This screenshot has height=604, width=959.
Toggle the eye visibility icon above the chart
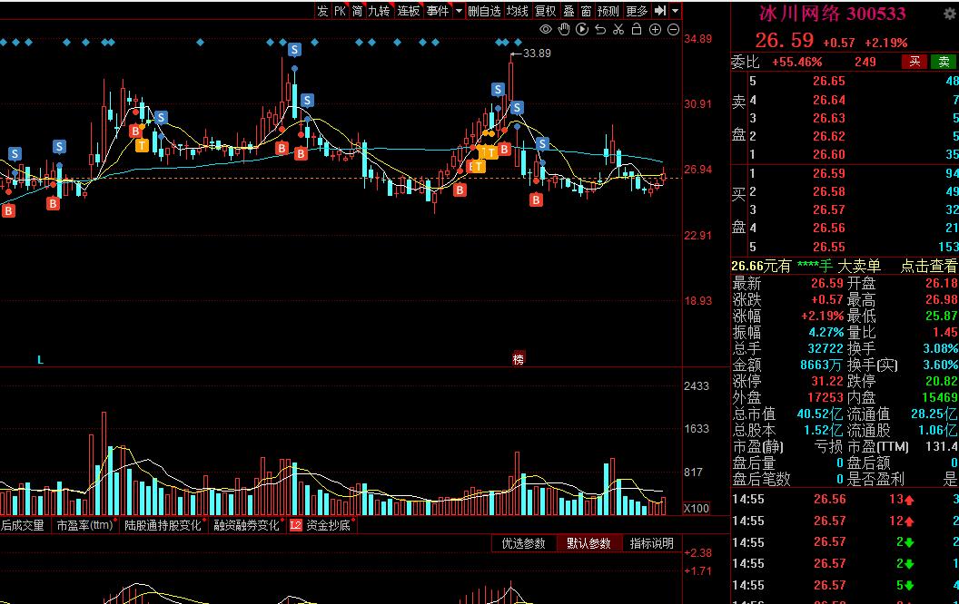click(546, 29)
